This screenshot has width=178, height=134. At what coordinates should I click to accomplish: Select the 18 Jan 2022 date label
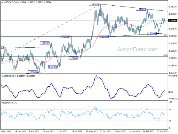[20, 131]
